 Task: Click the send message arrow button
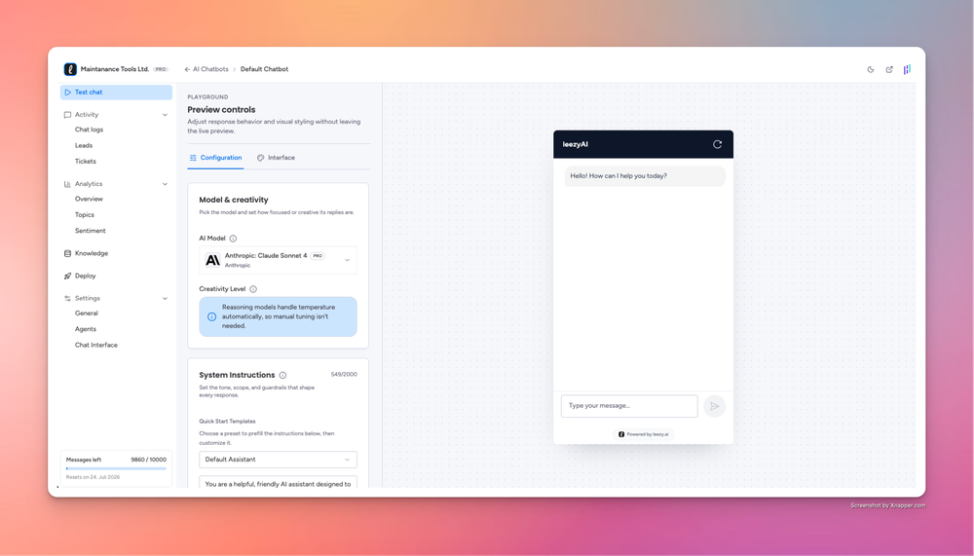[x=714, y=406]
